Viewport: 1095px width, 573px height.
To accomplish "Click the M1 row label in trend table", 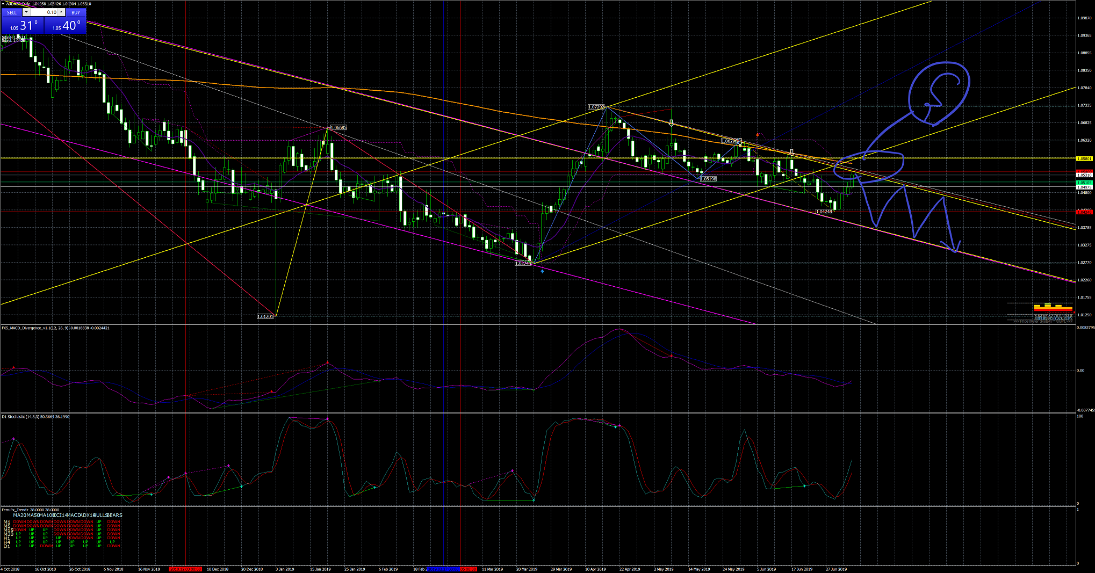I will click(6, 522).
